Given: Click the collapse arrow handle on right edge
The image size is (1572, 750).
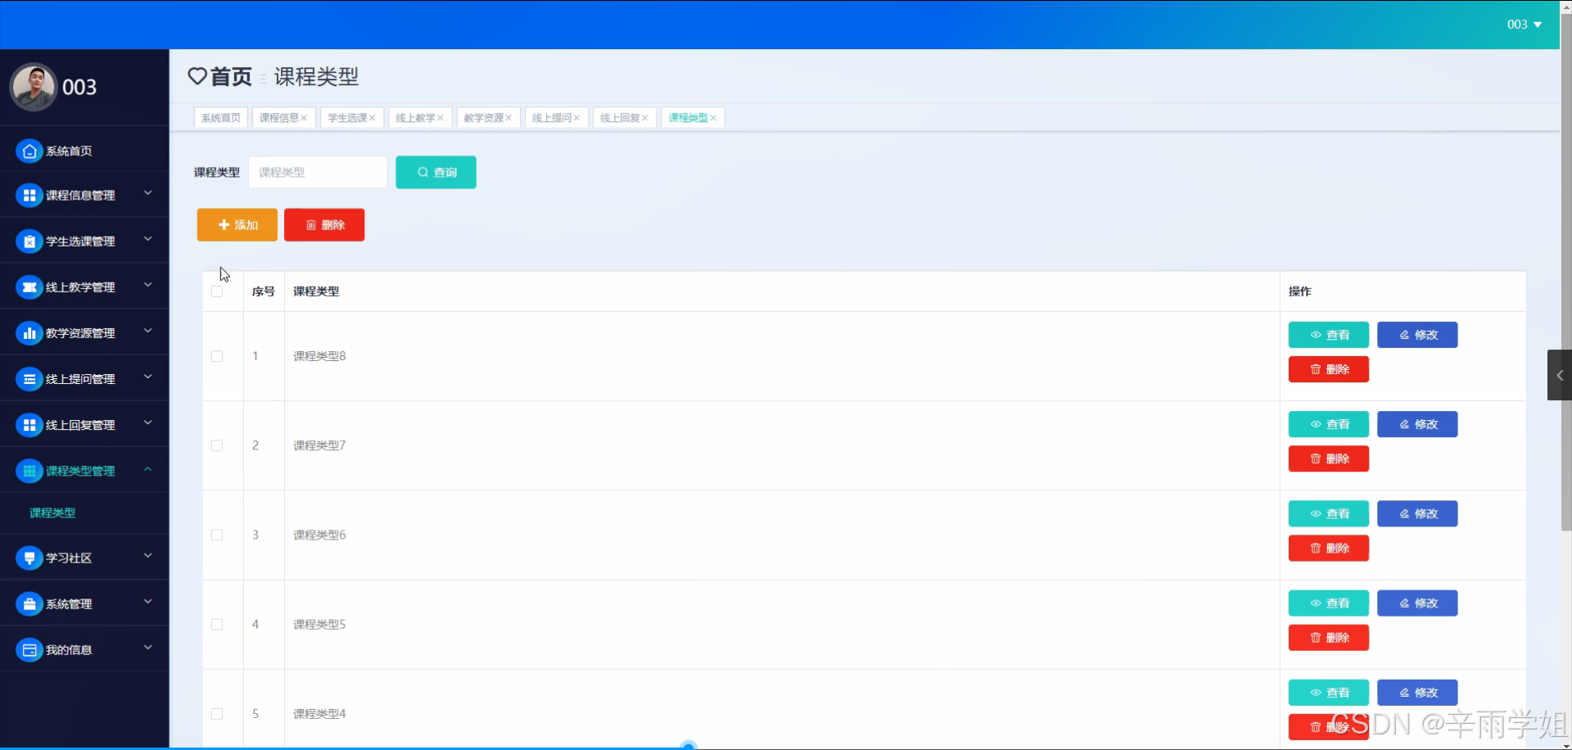Looking at the screenshot, I should coord(1559,375).
